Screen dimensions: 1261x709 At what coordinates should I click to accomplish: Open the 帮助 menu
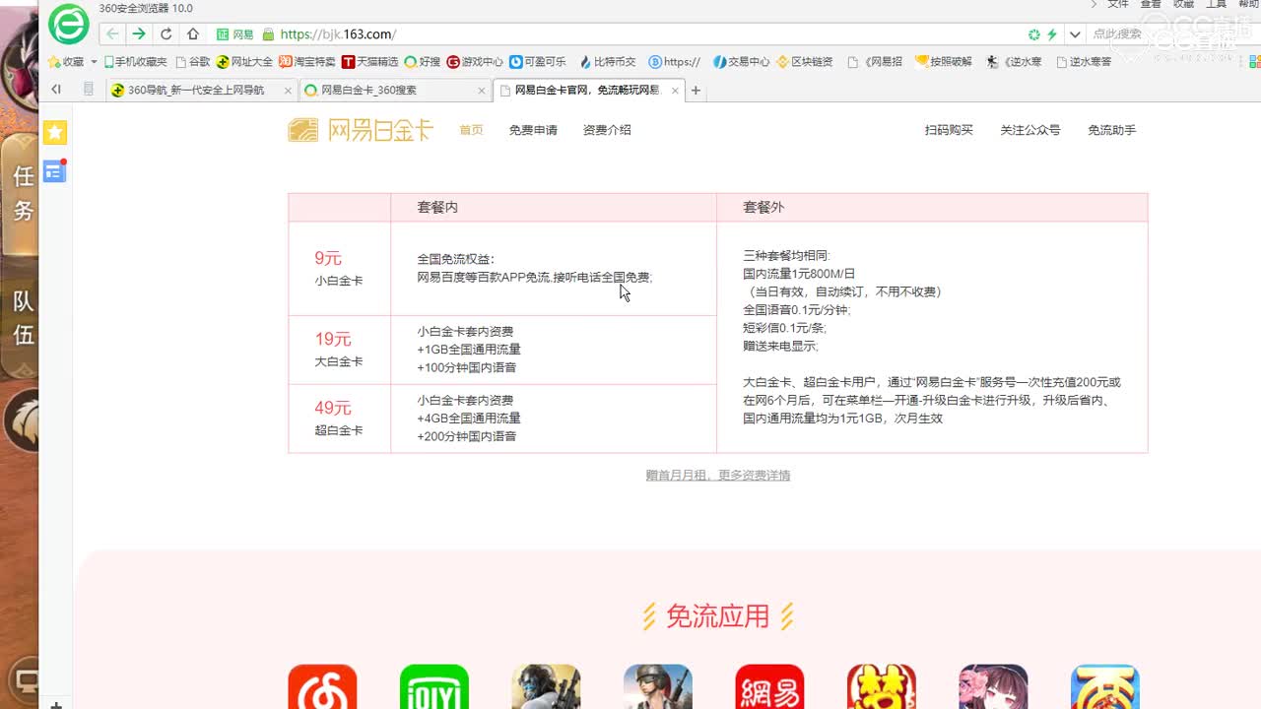1248,5
